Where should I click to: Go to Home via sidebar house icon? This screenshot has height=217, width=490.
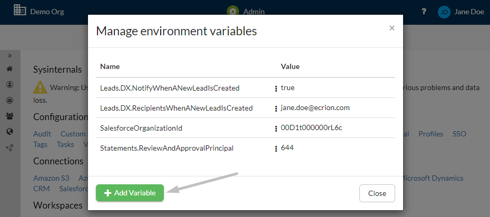pos(9,68)
